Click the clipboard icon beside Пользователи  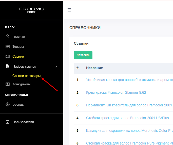(8, 122)
